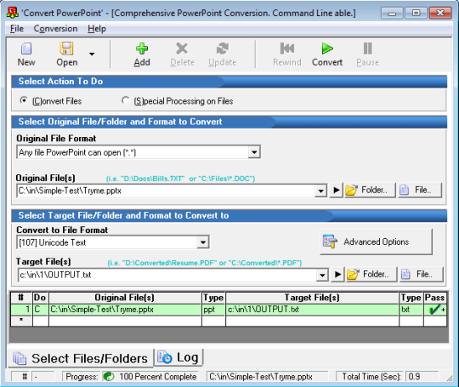
Task: Open Advanced Options
Action: [376, 242]
